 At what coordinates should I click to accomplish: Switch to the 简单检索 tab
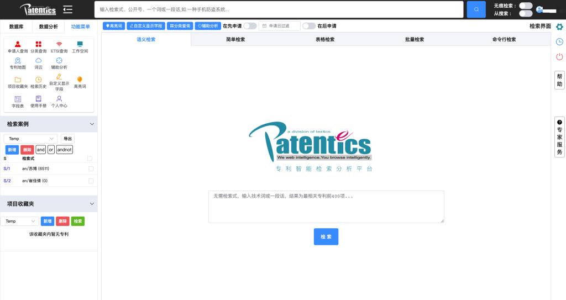(x=235, y=39)
